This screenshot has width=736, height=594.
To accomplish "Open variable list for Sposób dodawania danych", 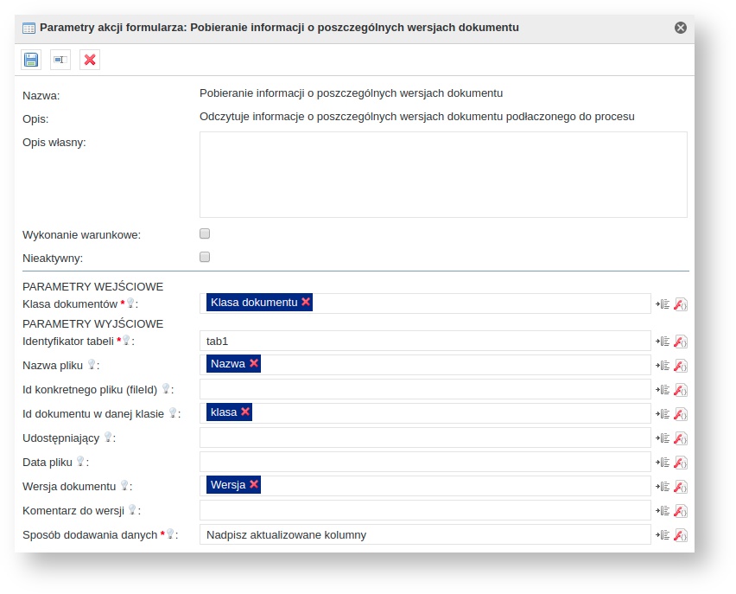I will (663, 535).
